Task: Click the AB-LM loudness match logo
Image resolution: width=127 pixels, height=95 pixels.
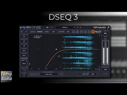Action: point(98,32)
